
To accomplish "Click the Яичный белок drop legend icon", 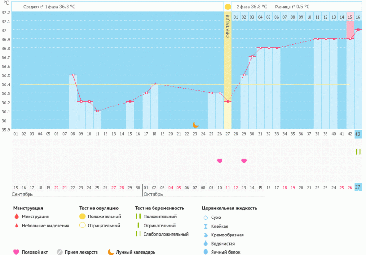I will tap(205, 252).
